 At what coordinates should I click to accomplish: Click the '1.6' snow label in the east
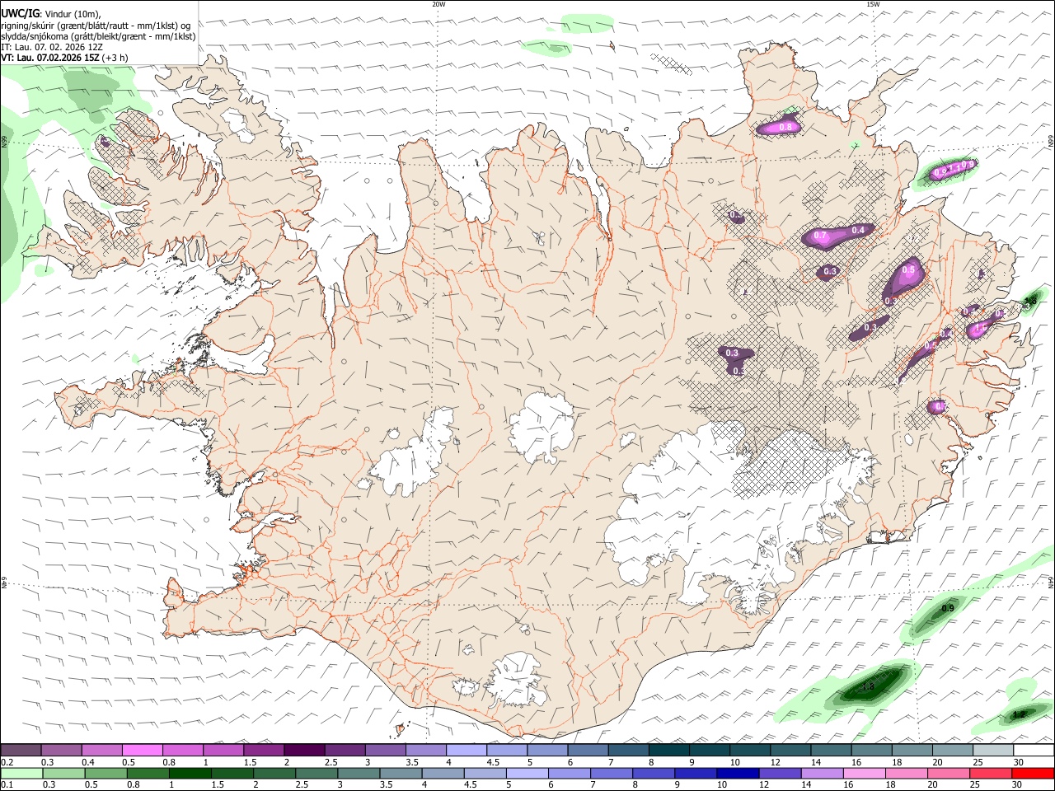tap(981, 328)
